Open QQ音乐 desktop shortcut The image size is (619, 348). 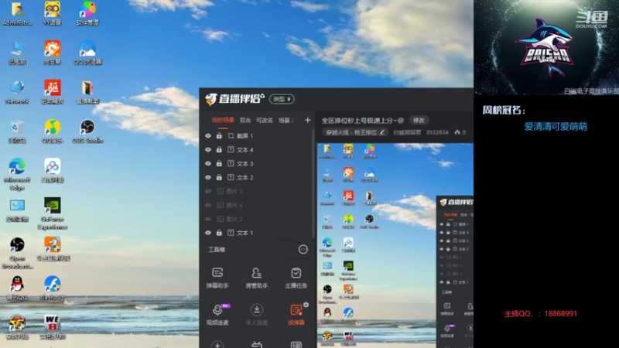(x=52, y=131)
